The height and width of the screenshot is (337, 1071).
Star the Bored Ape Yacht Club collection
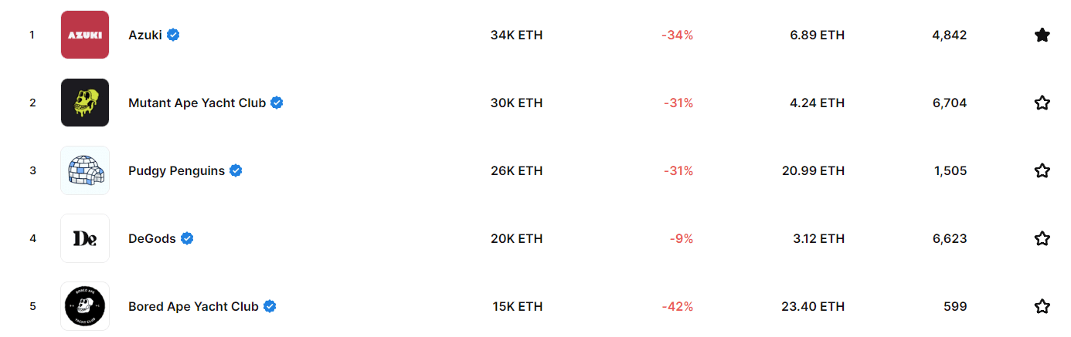(x=1042, y=306)
